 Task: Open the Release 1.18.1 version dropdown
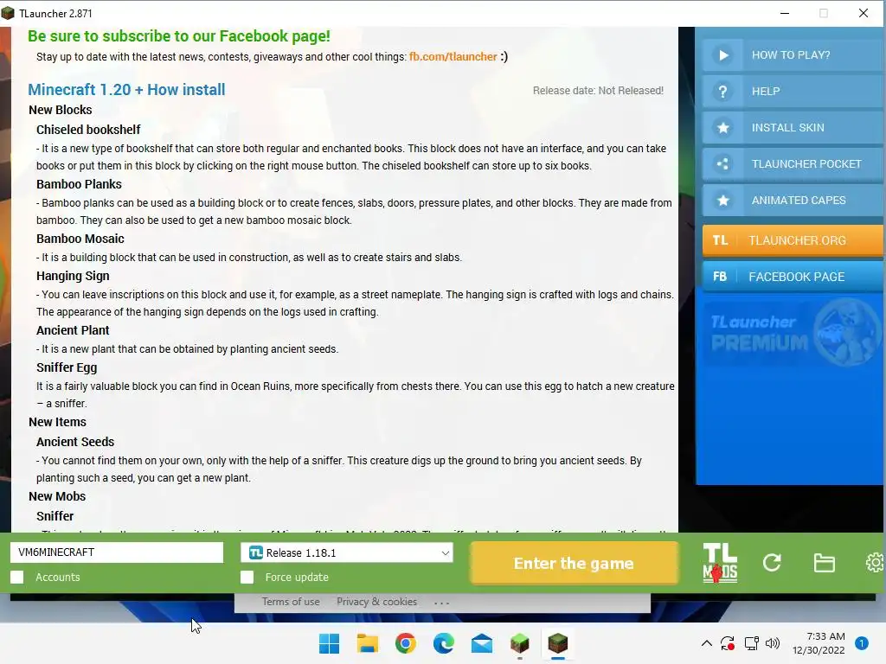(x=346, y=552)
